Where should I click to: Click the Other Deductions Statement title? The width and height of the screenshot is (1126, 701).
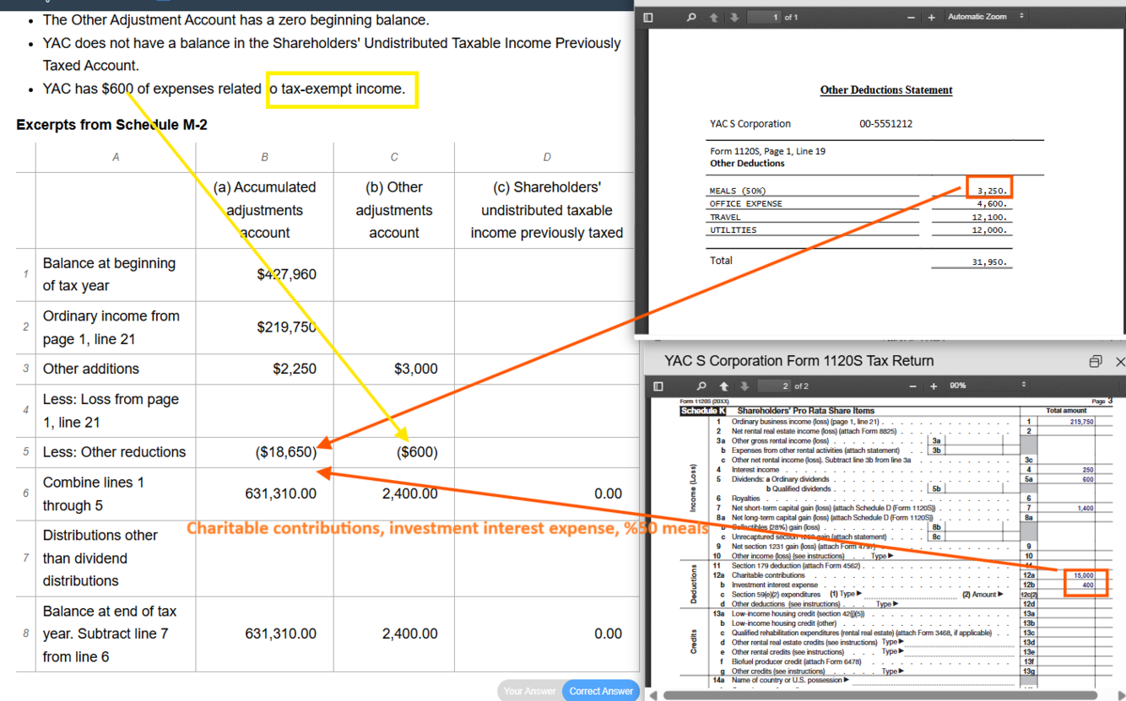[x=885, y=90]
